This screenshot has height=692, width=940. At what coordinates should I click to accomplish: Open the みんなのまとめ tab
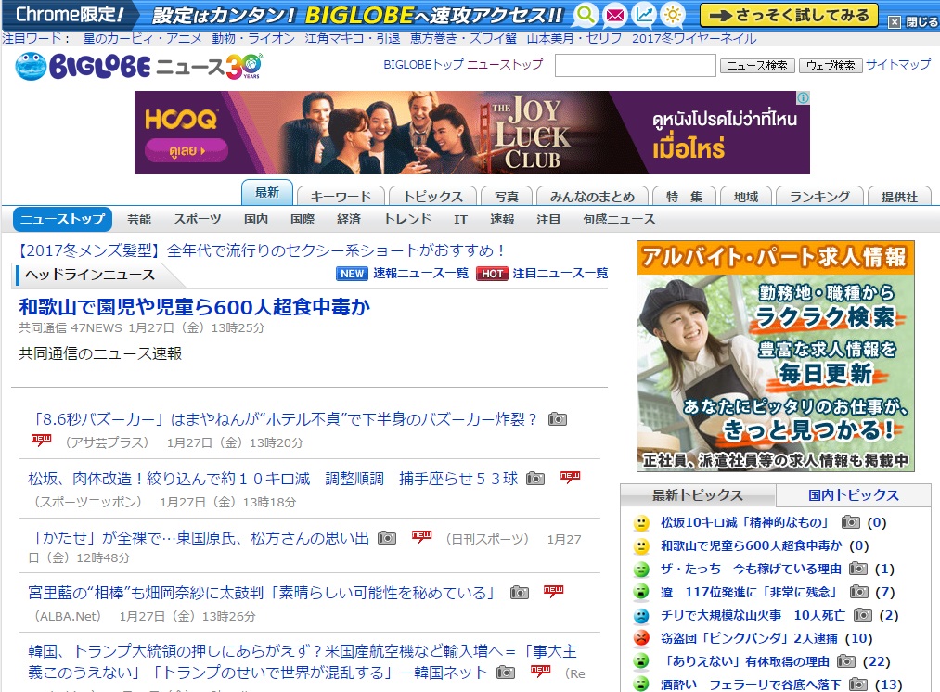pos(592,196)
